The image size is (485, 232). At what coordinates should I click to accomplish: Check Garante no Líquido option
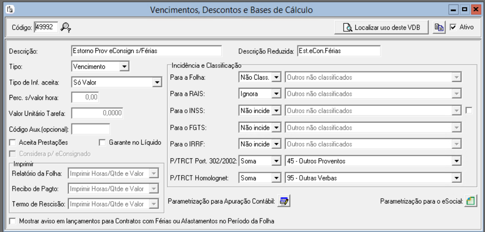pyautogui.click(x=102, y=142)
